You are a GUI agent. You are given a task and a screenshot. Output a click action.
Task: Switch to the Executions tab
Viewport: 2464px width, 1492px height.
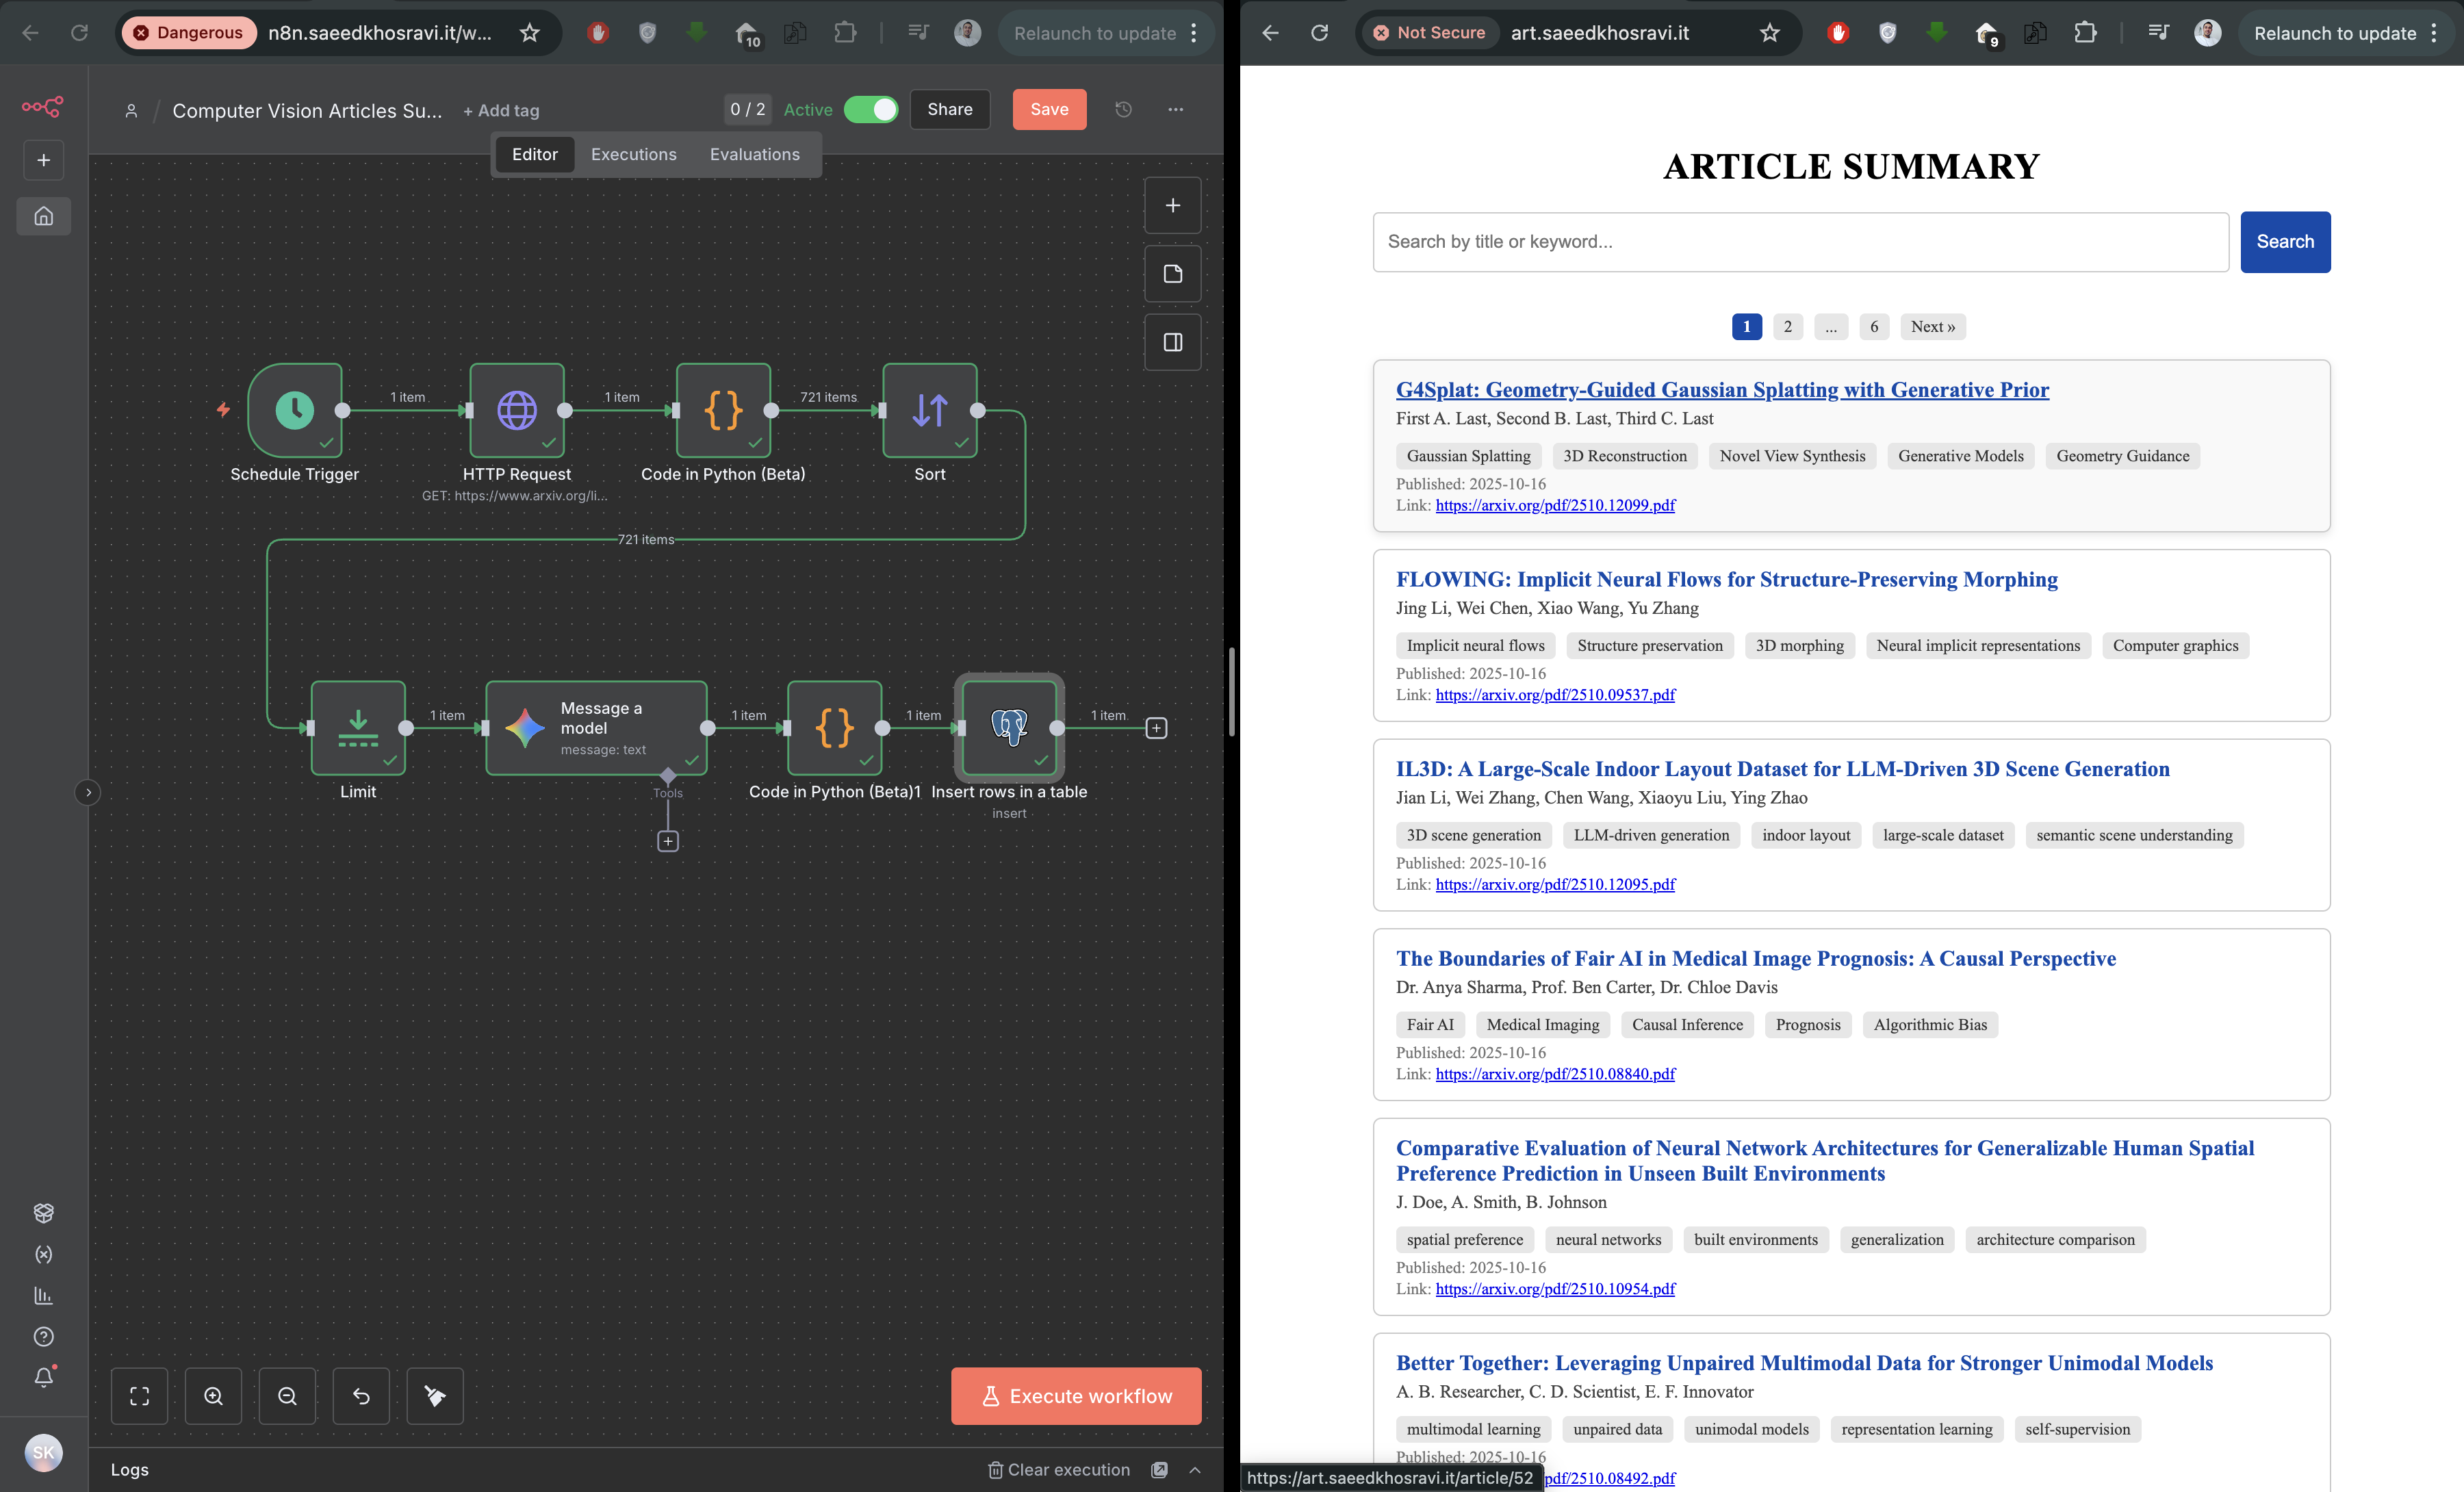click(633, 154)
